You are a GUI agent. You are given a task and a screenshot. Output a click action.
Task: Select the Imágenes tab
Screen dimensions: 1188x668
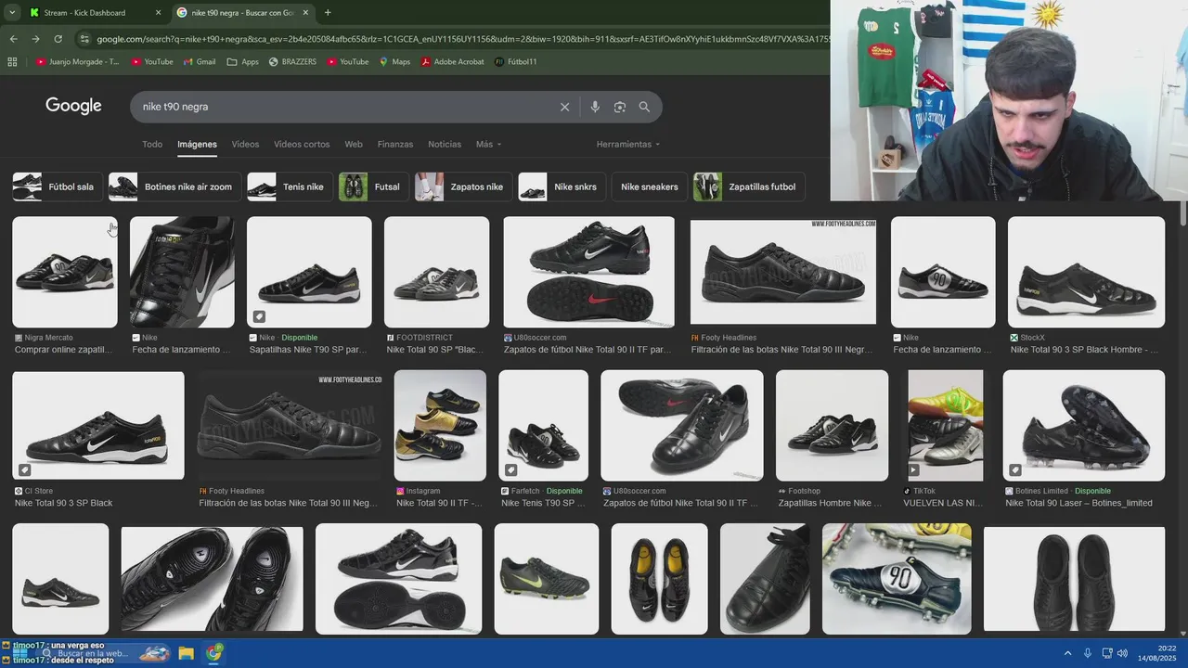(x=197, y=144)
